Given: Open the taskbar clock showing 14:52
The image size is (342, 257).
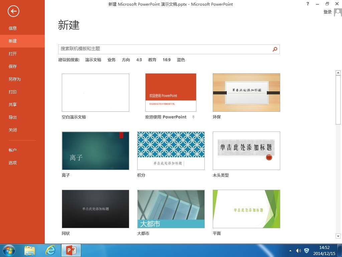Looking at the screenshot, I should 324,250.
